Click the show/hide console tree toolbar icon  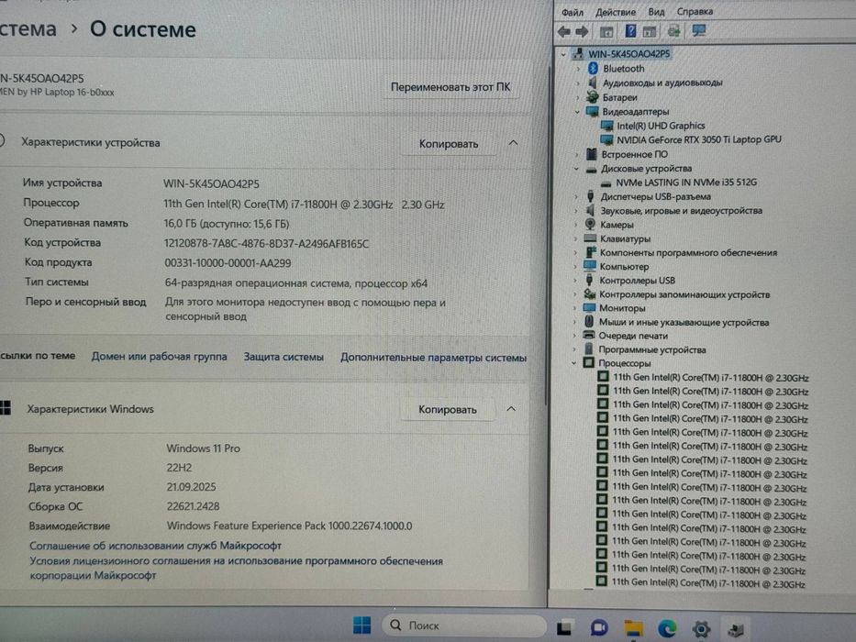[606, 32]
